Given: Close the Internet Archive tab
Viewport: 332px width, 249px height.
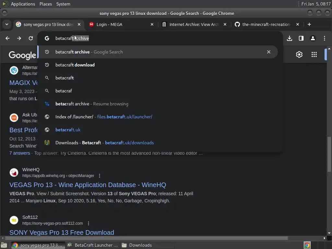Looking at the screenshot, I should [x=225, y=25].
